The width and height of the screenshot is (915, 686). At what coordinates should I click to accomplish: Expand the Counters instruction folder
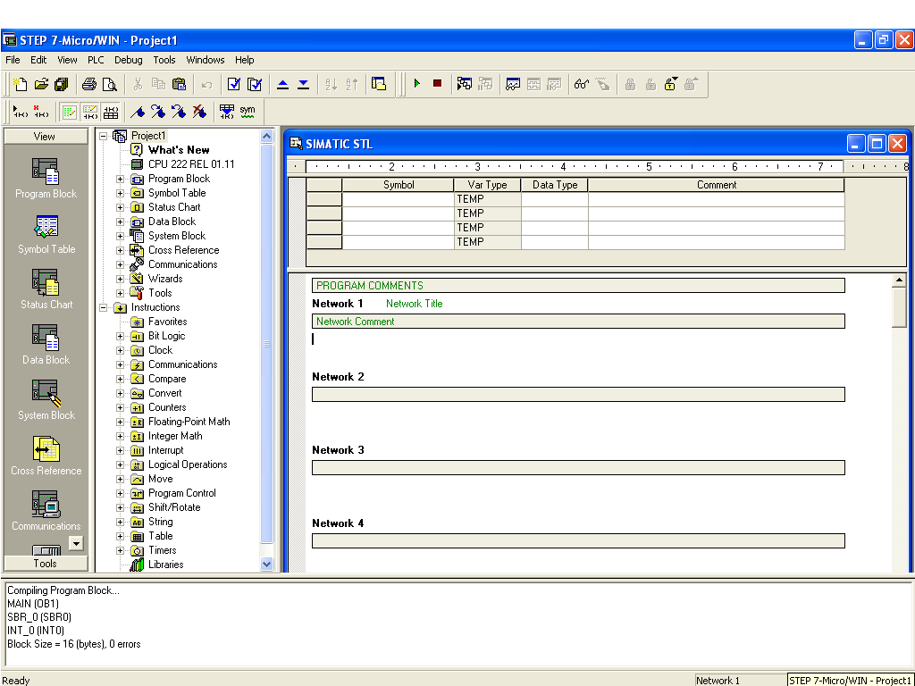click(121, 407)
